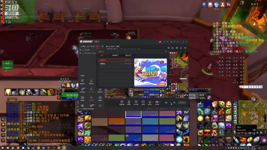Open the first tool in the streaming app's sidebar toolbox

82,81
